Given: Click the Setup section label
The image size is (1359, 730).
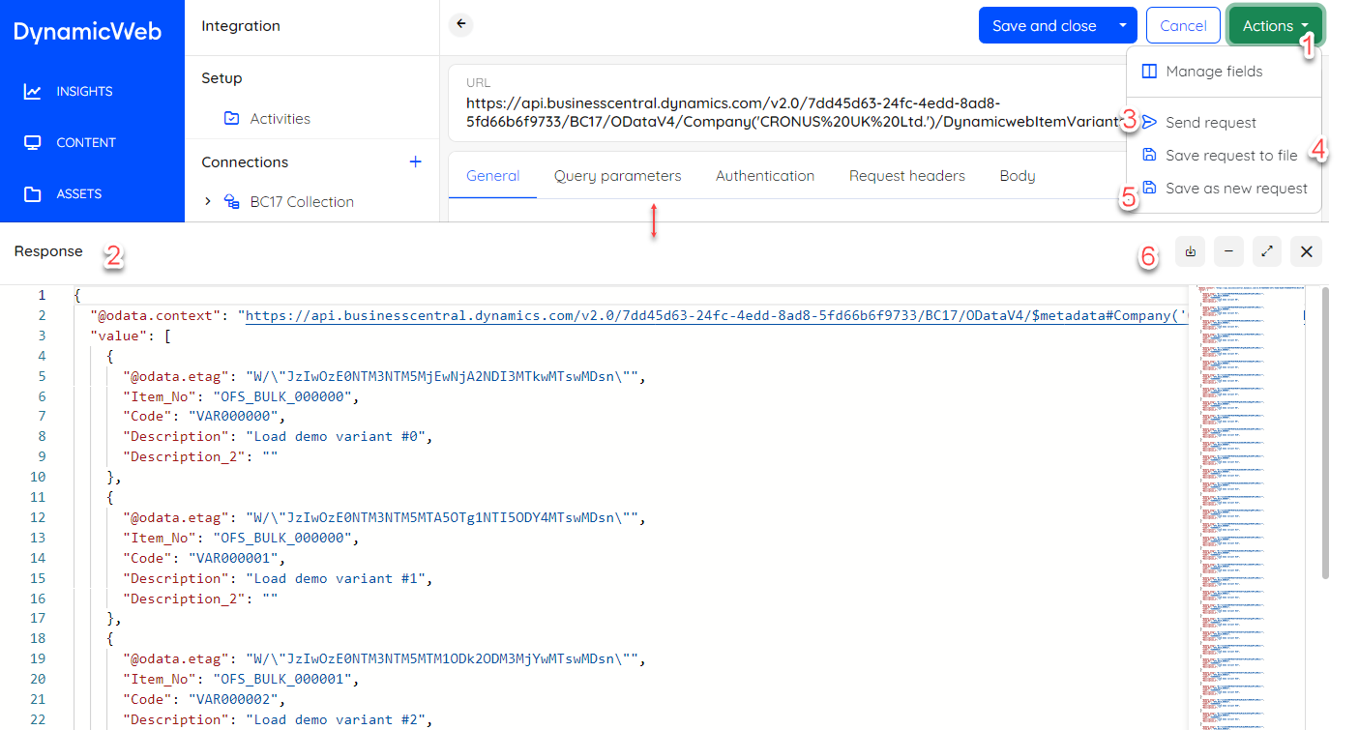Looking at the screenshot, I should (x=222, y=78).
